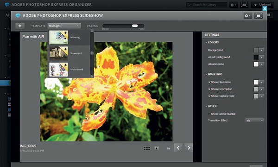
Task: Click the Pacing slider handle
Action: pos(135,26)
